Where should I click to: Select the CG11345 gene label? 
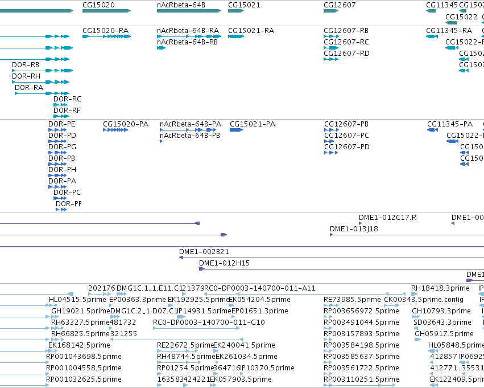pos(442,5)
